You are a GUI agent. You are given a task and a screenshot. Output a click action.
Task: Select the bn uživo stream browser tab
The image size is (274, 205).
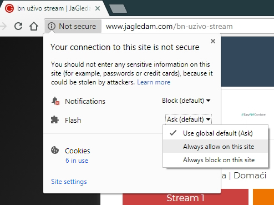54,8
